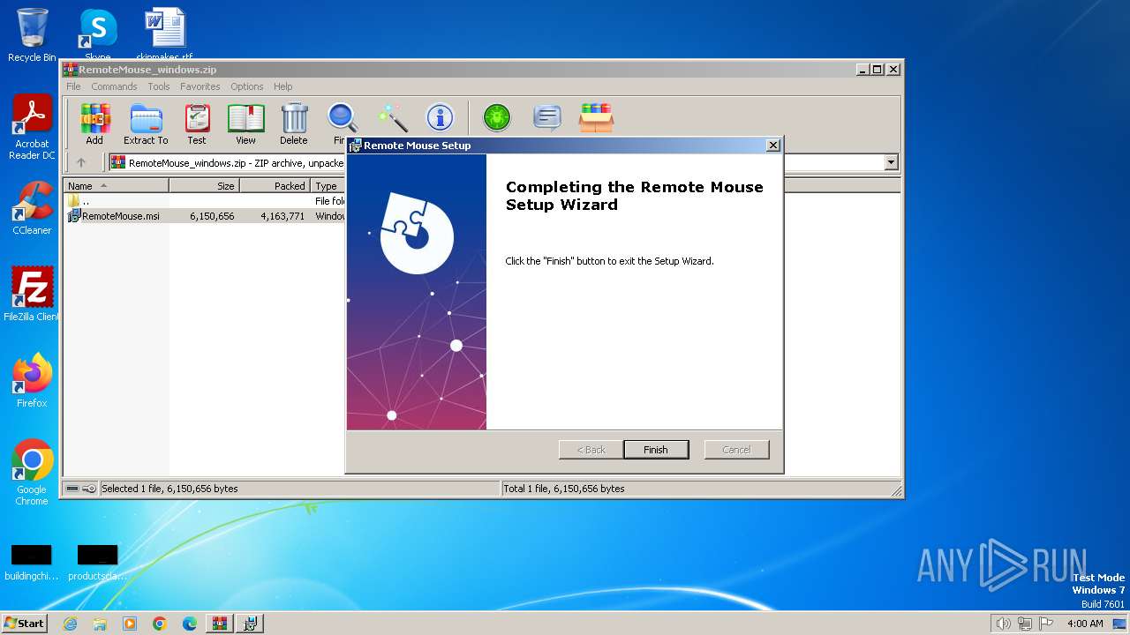Open the Firefox desktop shortcut
1130x635 pixels.
click(32, 380)
